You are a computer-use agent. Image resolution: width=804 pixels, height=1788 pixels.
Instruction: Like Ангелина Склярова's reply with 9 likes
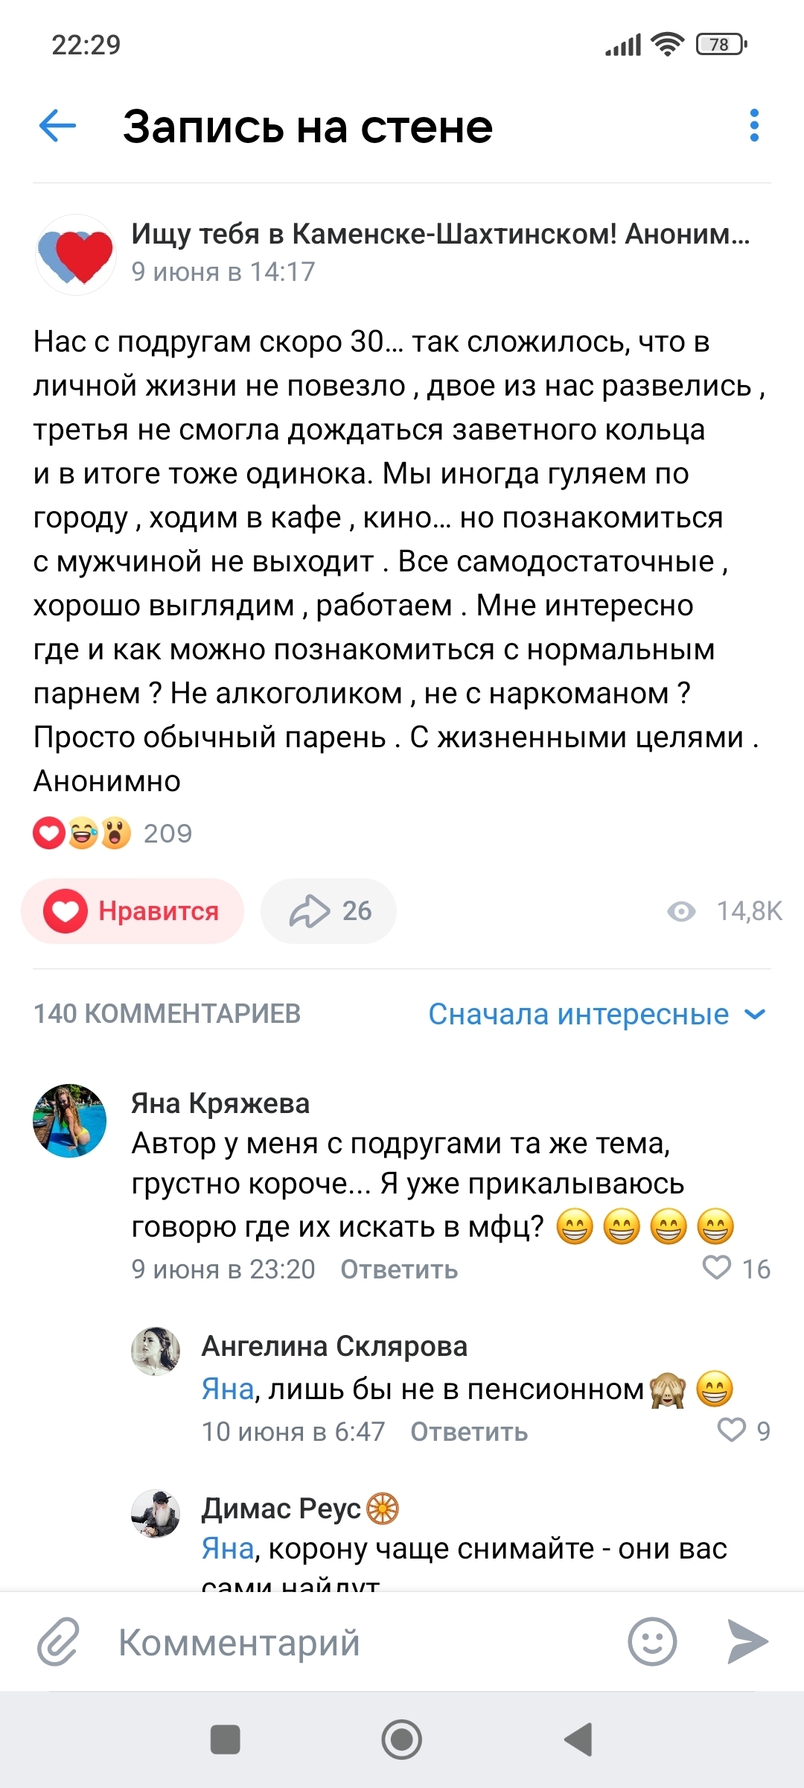point(731,1430)
